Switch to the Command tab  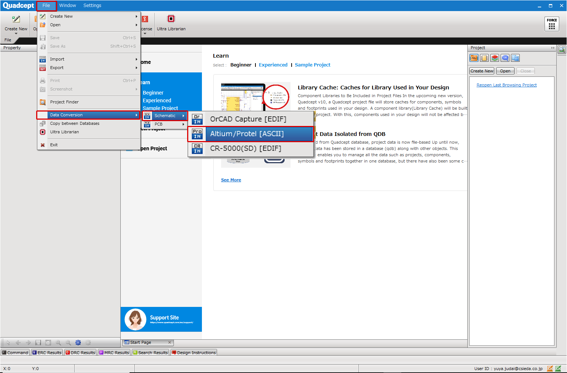click(15, 353)
